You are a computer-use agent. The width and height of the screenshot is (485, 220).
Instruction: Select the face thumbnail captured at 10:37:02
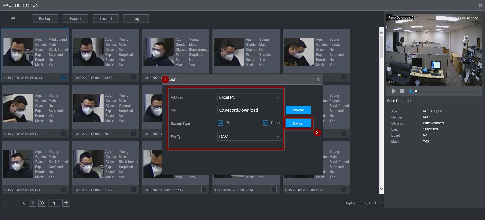point(88,164)
